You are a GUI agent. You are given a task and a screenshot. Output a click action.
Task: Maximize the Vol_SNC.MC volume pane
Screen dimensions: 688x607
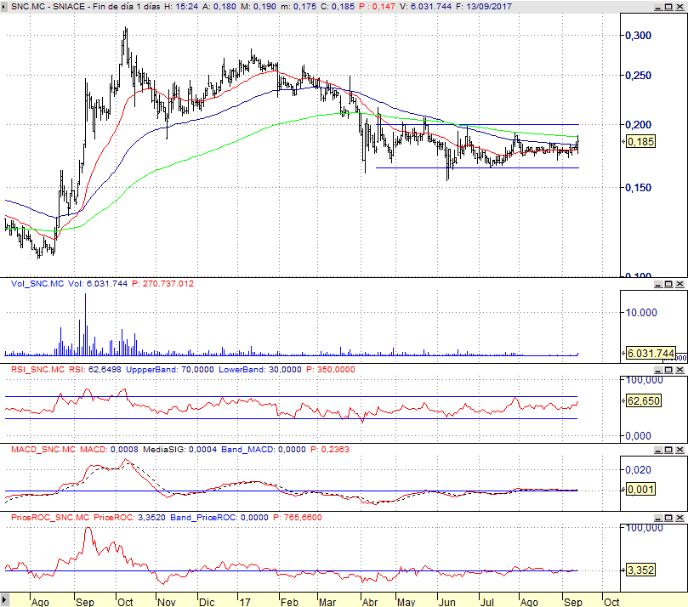668,283
